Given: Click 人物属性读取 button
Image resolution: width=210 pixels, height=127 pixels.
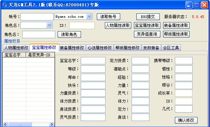Looking at the screenshot, I should click(x=118, y=25).
